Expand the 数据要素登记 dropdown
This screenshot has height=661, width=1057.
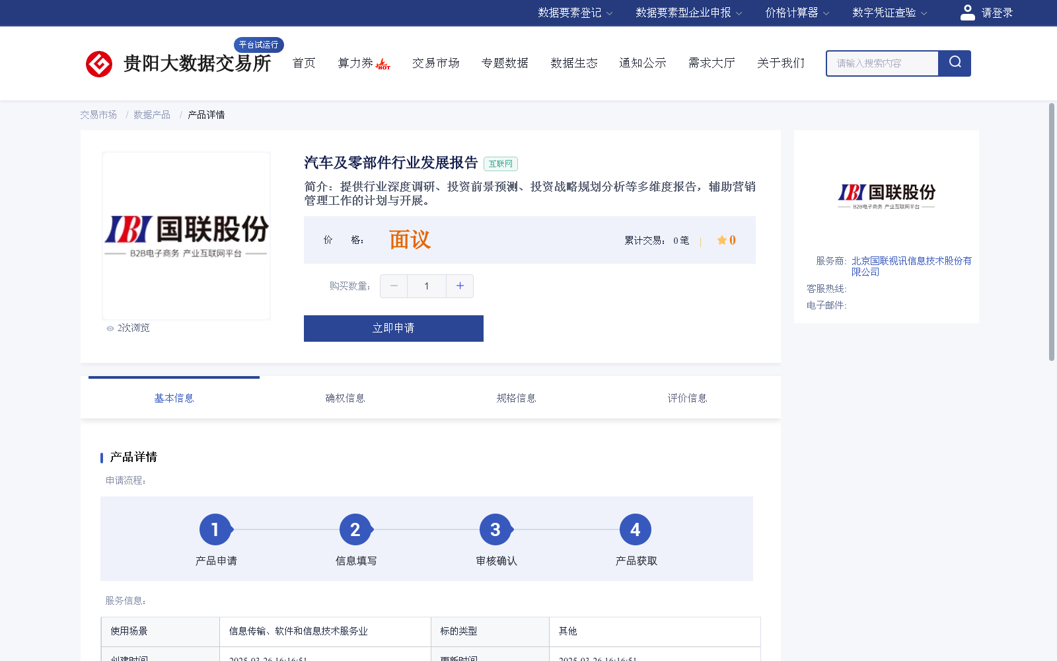pos(575,13)
